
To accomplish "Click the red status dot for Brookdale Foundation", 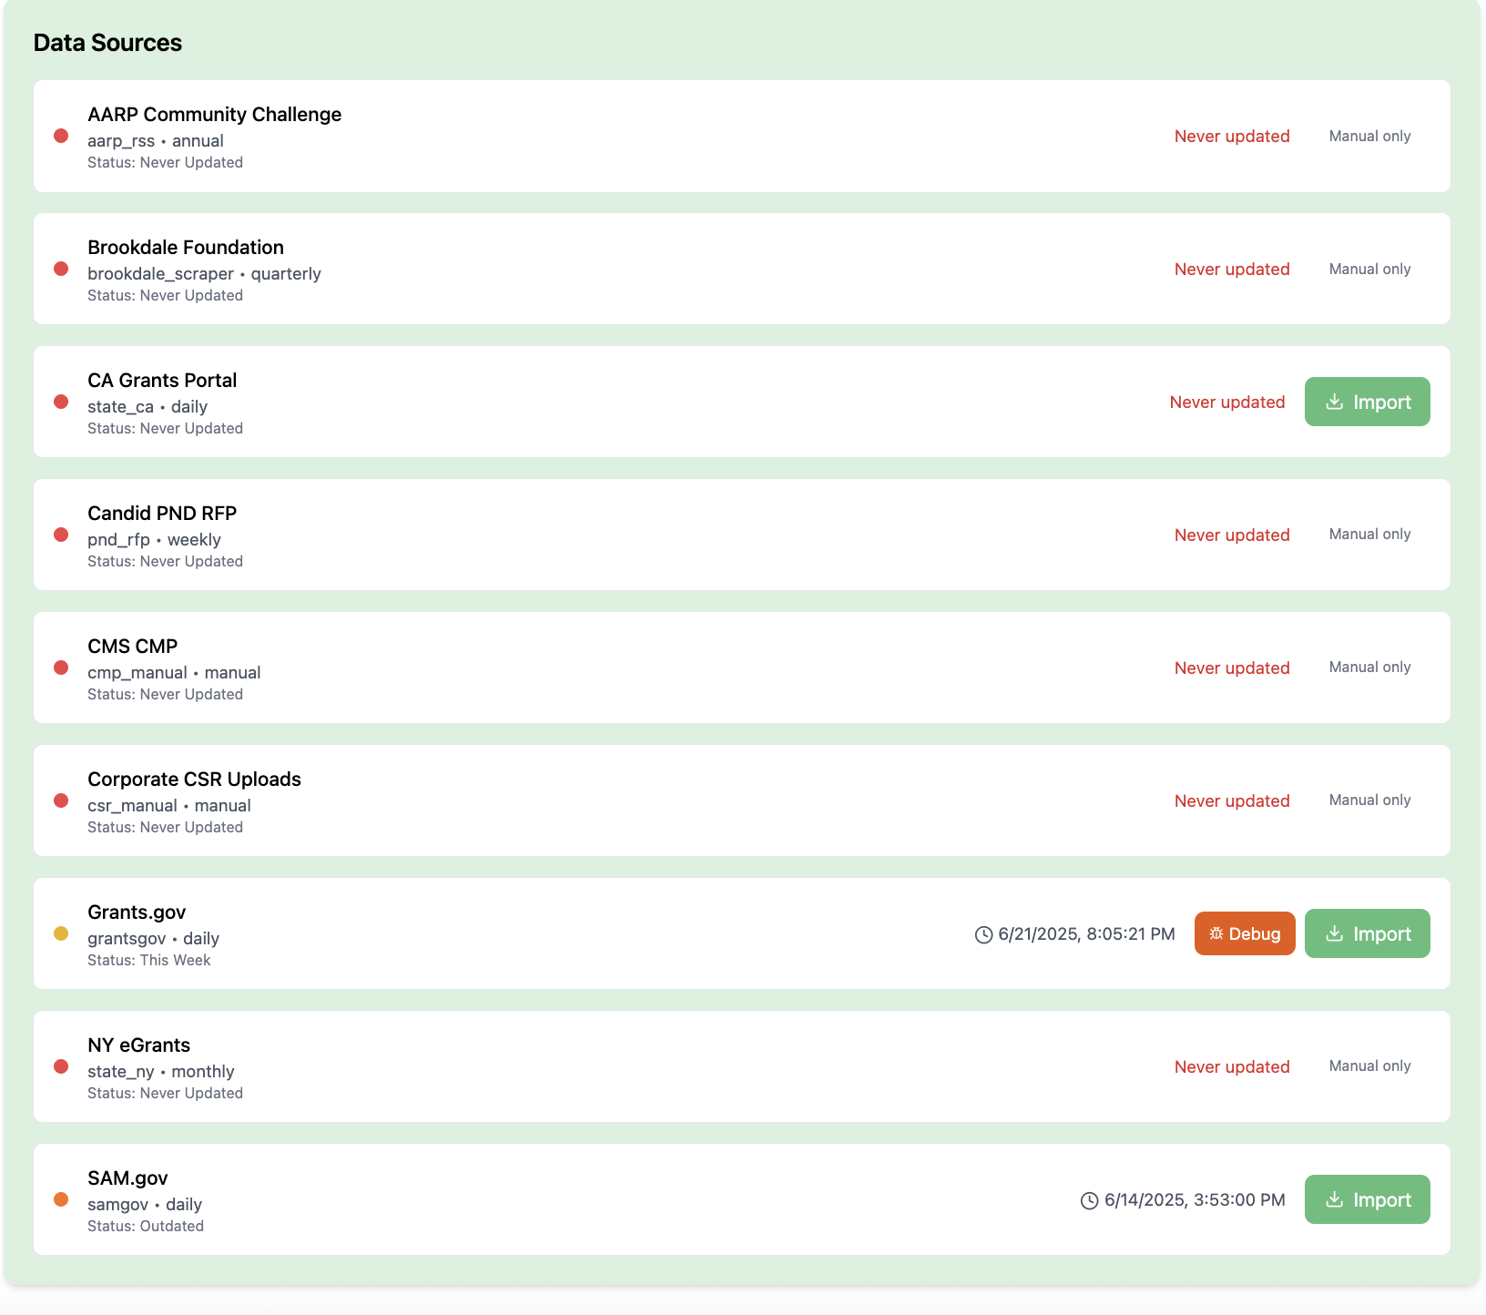I will [x=61, y=269].
